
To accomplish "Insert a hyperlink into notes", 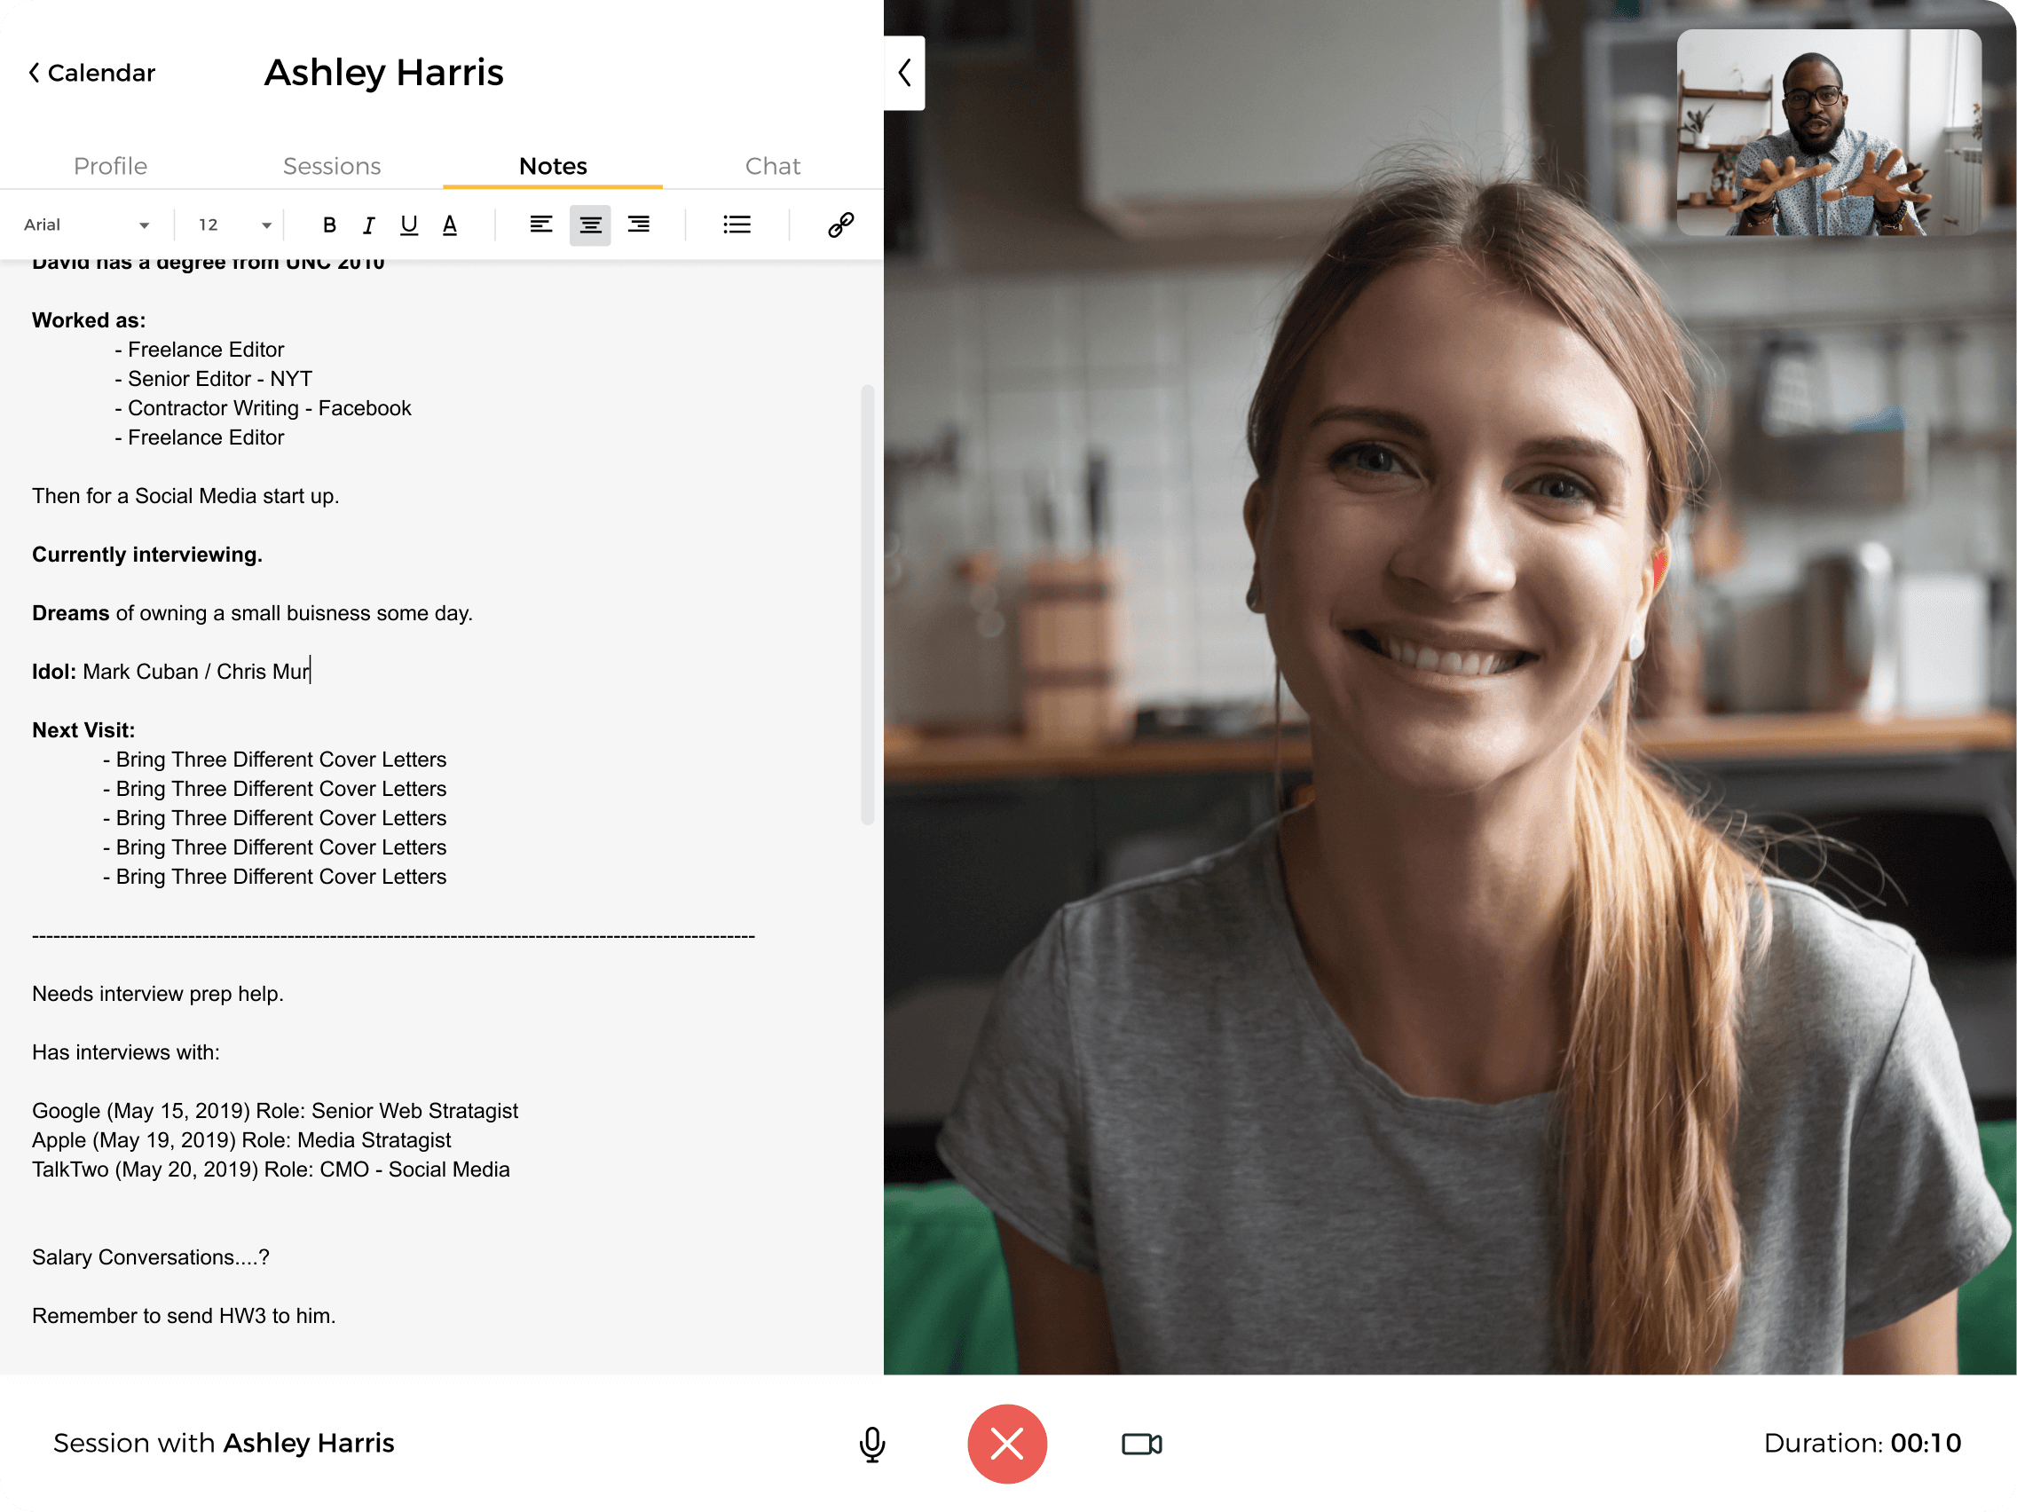I will tap(839, 224).
